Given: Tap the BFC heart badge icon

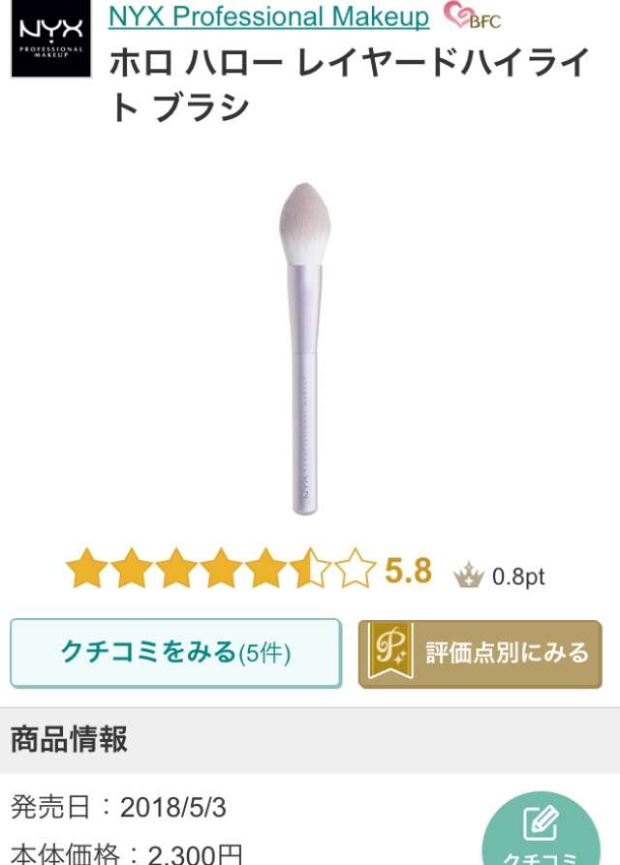Looking at the screenshot, I should coord(472,15).
